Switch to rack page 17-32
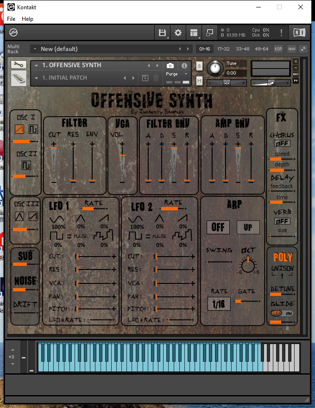 point(223,49)
